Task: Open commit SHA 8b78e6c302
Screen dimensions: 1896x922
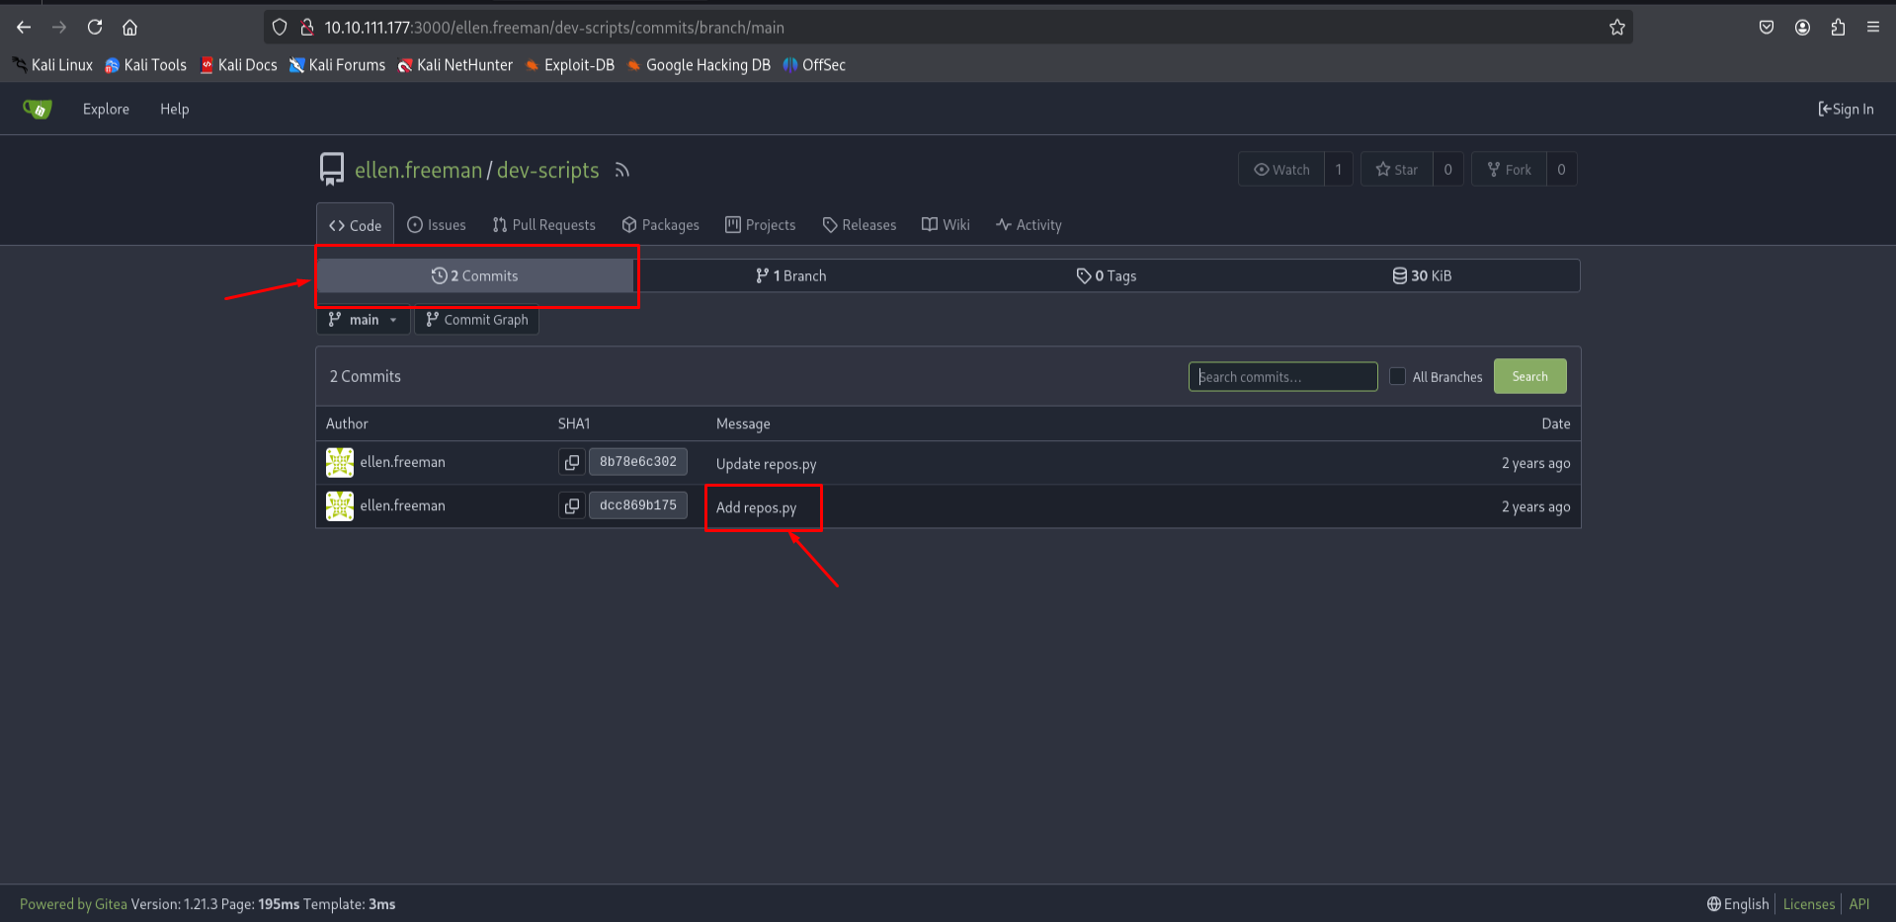Action: click(637, 462)
